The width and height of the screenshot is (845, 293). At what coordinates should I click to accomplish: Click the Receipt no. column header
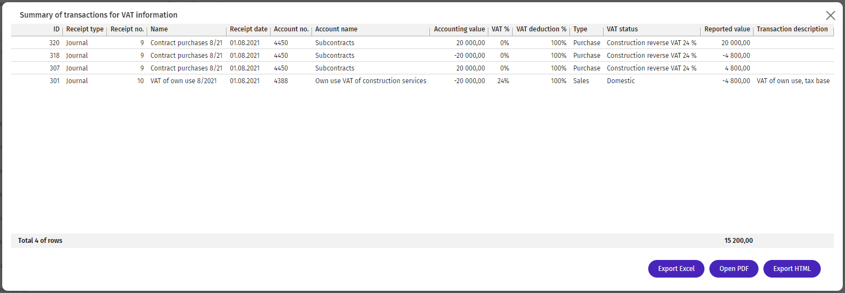click(127, 29)
